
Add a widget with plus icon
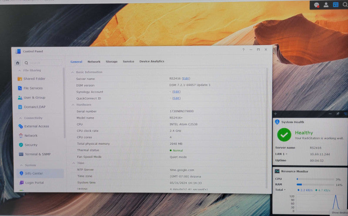click(275, 114)
